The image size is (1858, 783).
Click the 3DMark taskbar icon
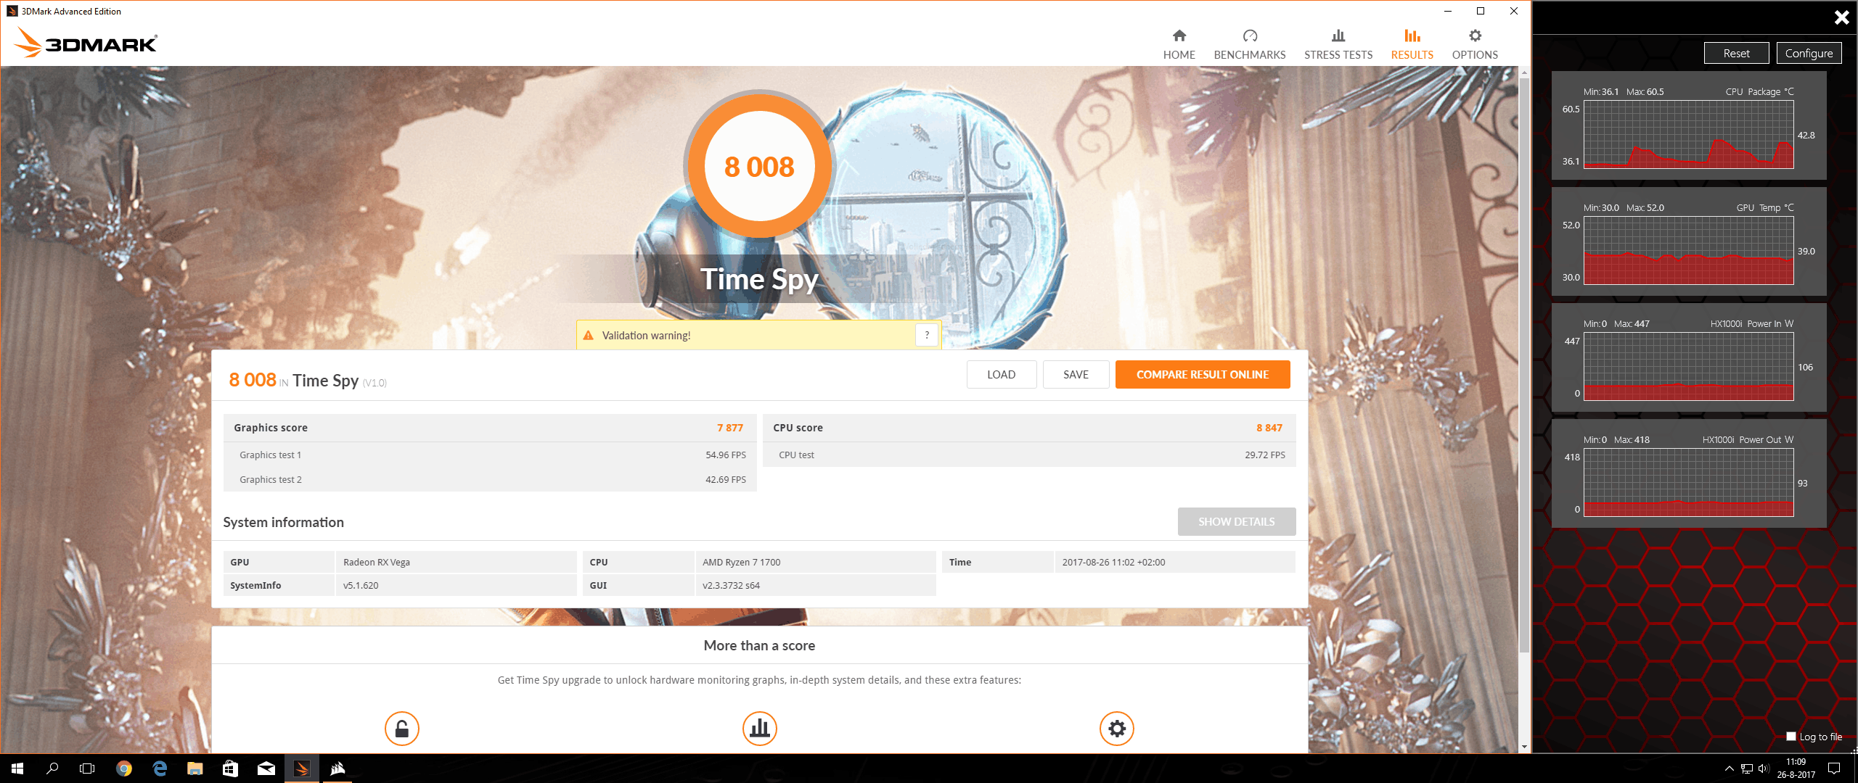[x=302, y=768]
